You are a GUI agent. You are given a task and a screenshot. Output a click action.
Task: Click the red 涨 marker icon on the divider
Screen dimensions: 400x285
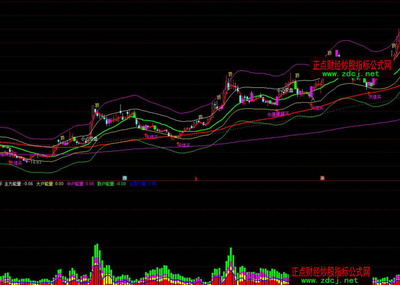pos(322,178)
